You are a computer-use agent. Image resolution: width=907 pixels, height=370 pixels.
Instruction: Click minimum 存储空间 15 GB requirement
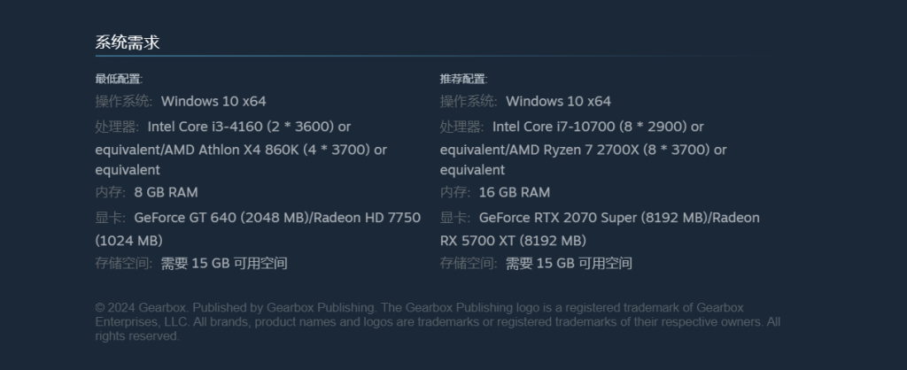point(224,264)
